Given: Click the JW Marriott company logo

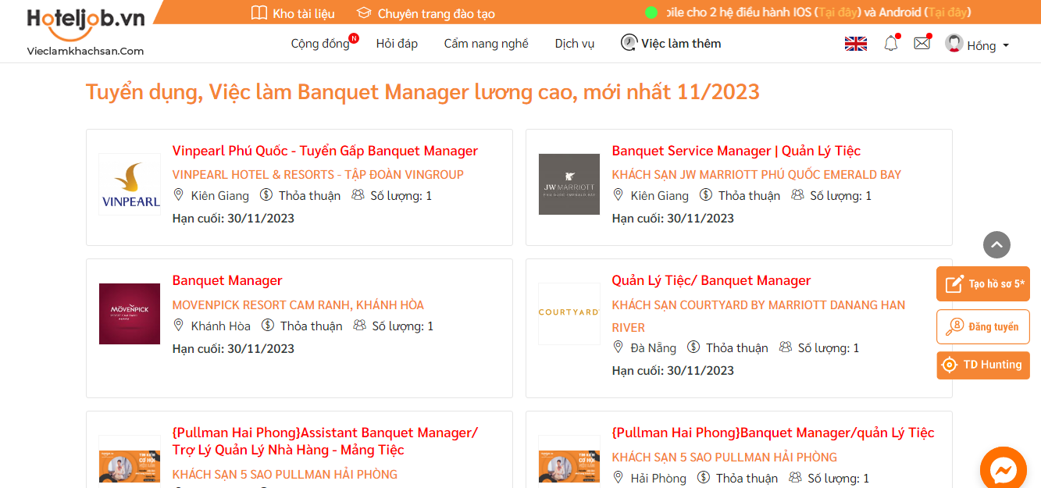Looking at the screenshot, I should click(569, 184).
